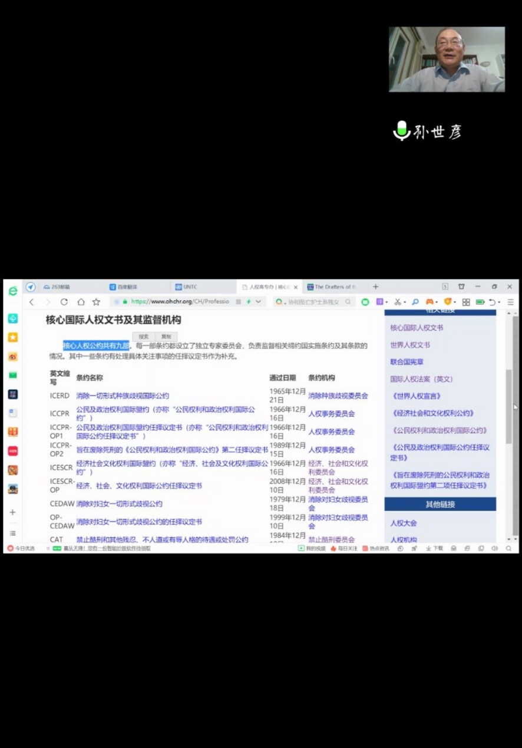
Task: Reload the page with the refresh icon
Action: click(x=64, y=302)
